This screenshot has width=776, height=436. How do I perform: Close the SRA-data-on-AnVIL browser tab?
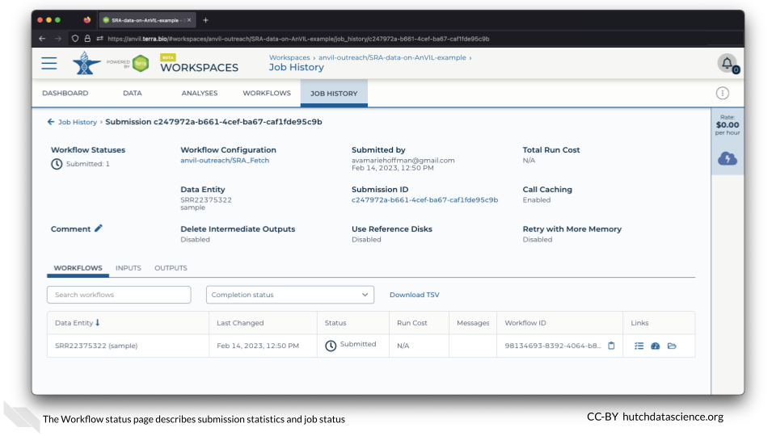[189, 20]
